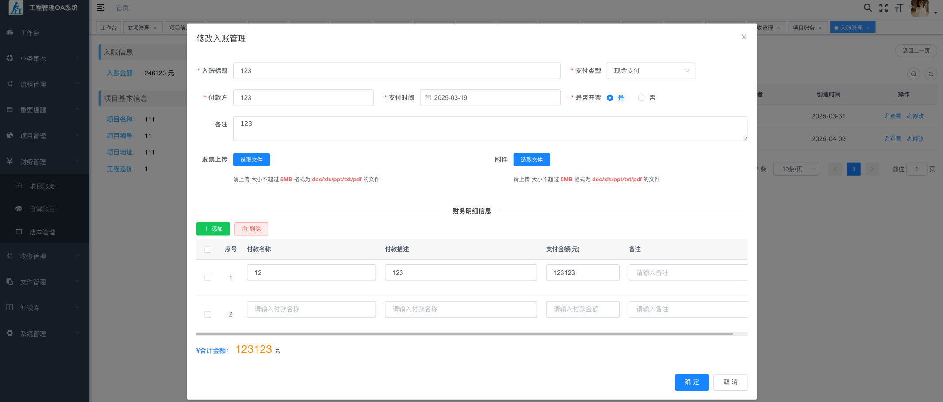943x402 pixels.
Task: Open the 支付类型 dropdown
Action: click(x=651, y=71)
